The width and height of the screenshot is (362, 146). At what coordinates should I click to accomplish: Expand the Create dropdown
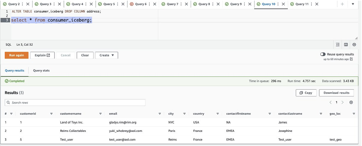[x=106, y=55]
